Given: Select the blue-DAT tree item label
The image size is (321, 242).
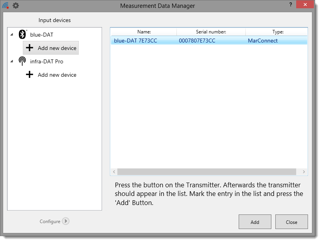Looking at the screenshot, I should [41, 35].
